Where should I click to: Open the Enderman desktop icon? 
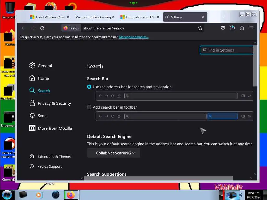coord(9,119)
